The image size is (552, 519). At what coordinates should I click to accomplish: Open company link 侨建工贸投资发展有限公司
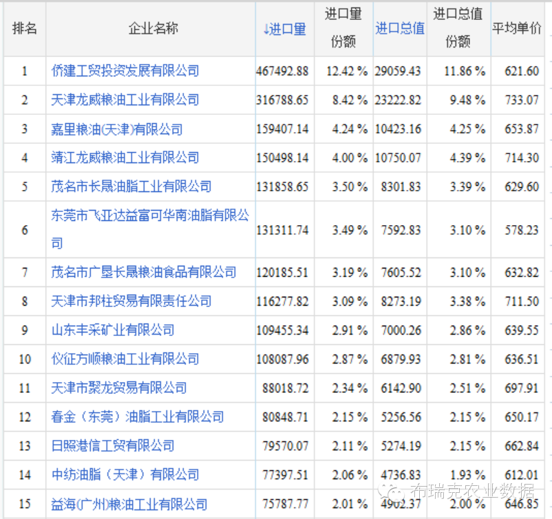pos(125,71)
